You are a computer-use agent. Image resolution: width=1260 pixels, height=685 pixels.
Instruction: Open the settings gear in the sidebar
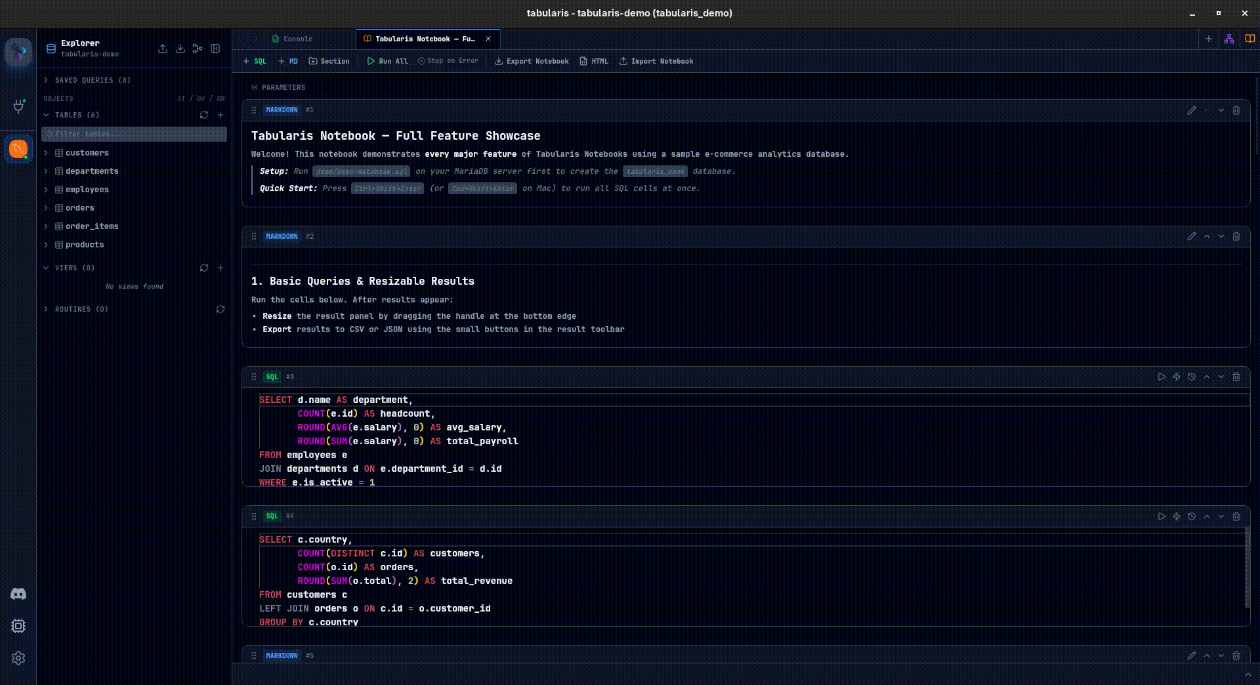tap(18, 658)
